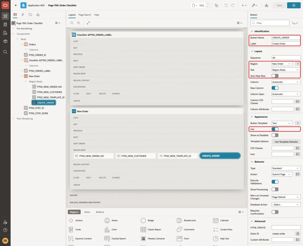Viewport: 303px width, 246px height.
Task: Click the page lock icon in toolbar
Action: [216, 5]
